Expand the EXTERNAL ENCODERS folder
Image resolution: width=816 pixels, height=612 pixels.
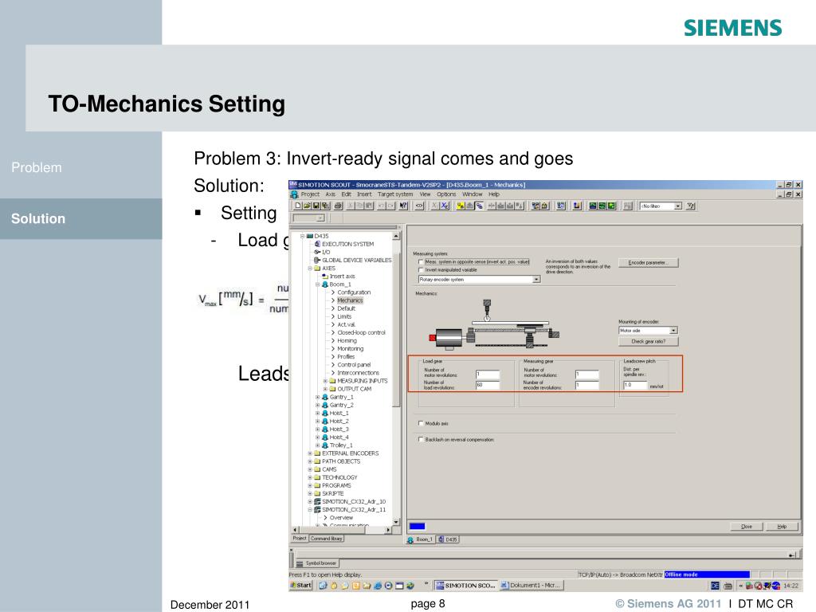(x=310, y=453)
